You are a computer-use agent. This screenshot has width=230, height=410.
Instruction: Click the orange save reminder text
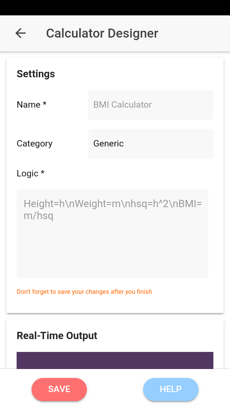pos(84,292)
